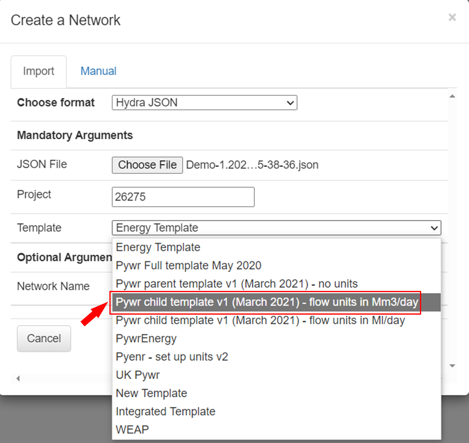Switch to the Manual tab
Viewport: 469px width, 443px height.
click(x=98, y=71)
